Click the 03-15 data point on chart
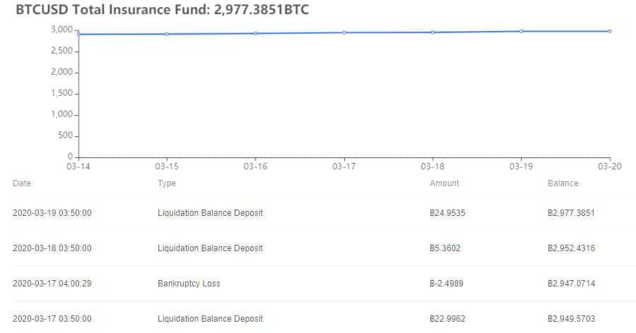636x333 pixels. tap(167, 34)
